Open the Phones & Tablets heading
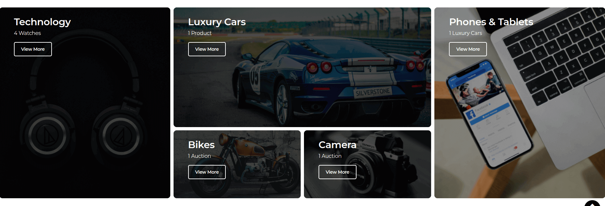The width and height of the screenshot is (605, 206). point(491,22)
